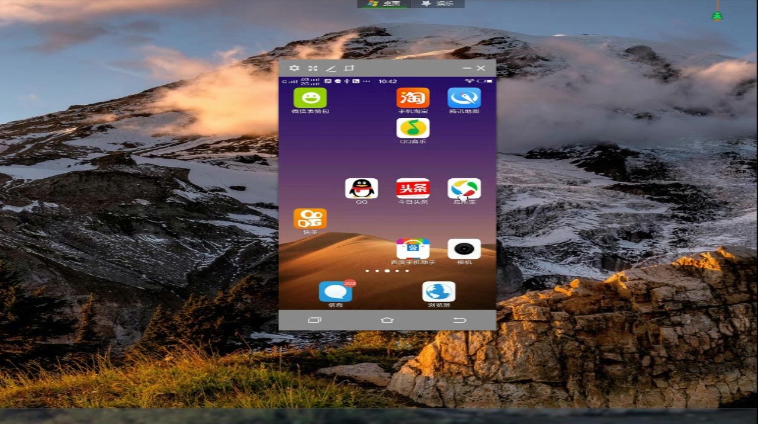Click the green tree widget icon

coord(717,15)
